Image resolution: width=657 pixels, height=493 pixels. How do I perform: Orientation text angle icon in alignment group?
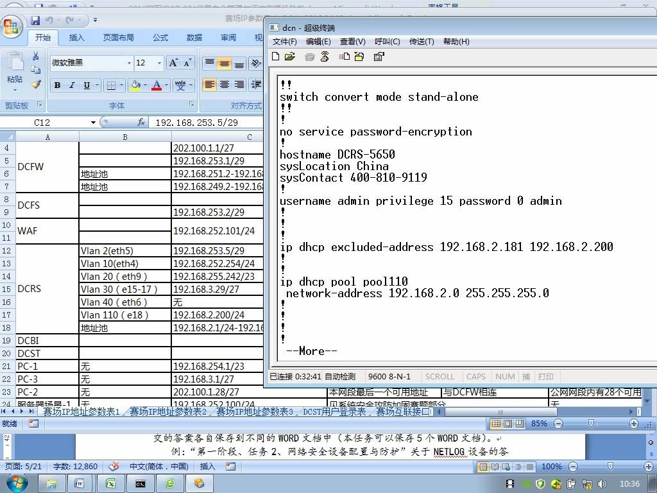[x=254, y=64]
